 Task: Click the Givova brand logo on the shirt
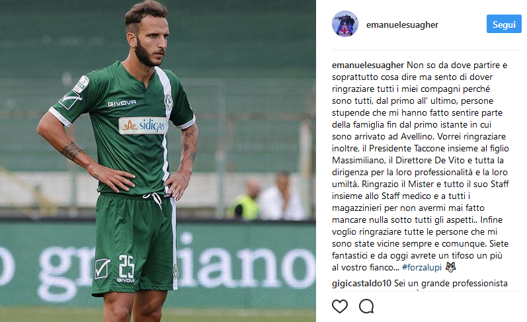[x=122, y=103]
